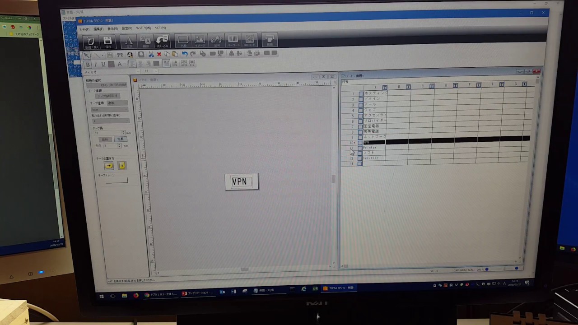Open the Windows Start button

(x=102, y=296)
